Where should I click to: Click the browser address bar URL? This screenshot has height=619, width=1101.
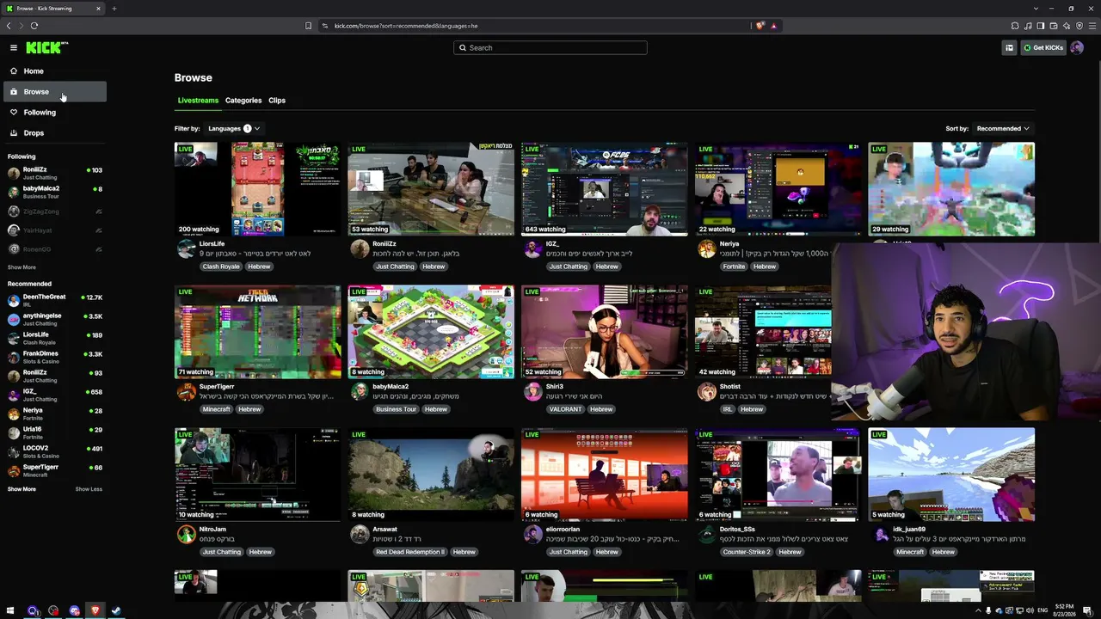pos(406,26)
